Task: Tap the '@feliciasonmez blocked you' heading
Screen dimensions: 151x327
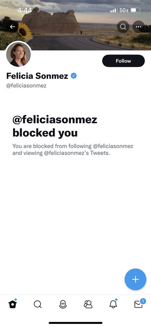Action: pos(55,126)
